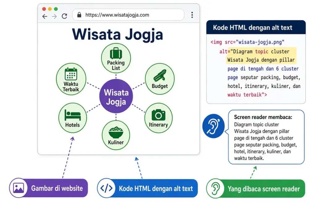
Task: Click the purple Wisata Jogja center circle
Action: pyautogui.click(x=116, y=96)
